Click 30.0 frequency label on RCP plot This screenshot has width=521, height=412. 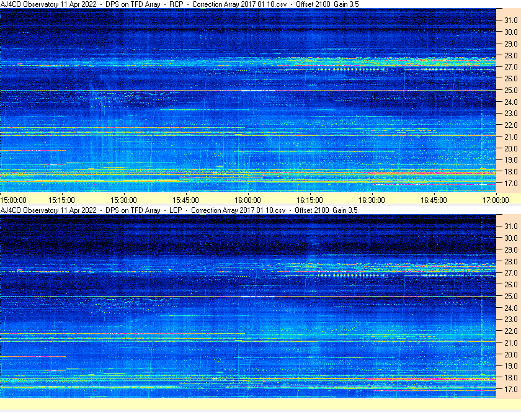(x=511, y=32)
